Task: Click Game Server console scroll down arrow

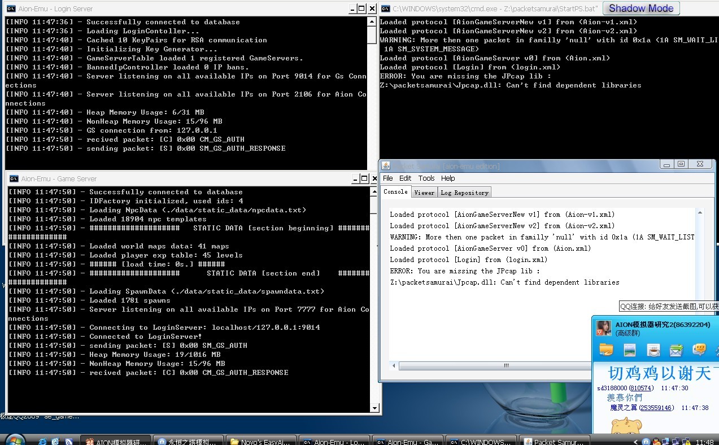Action: pyautogui.click(x=374, y=408)
